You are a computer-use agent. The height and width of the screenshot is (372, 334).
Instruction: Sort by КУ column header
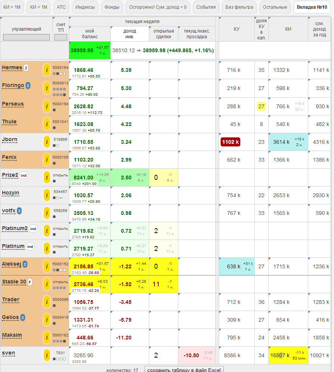237,29
